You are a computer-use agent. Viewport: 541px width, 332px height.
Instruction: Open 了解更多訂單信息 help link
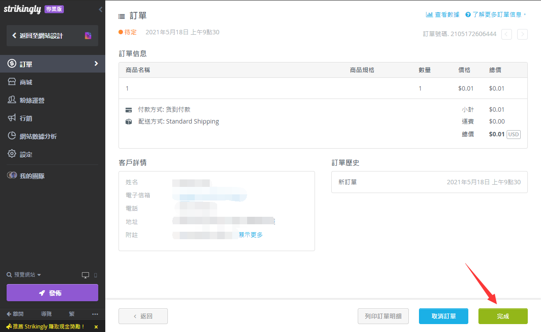pyautogui.click(x=496, y=15)
